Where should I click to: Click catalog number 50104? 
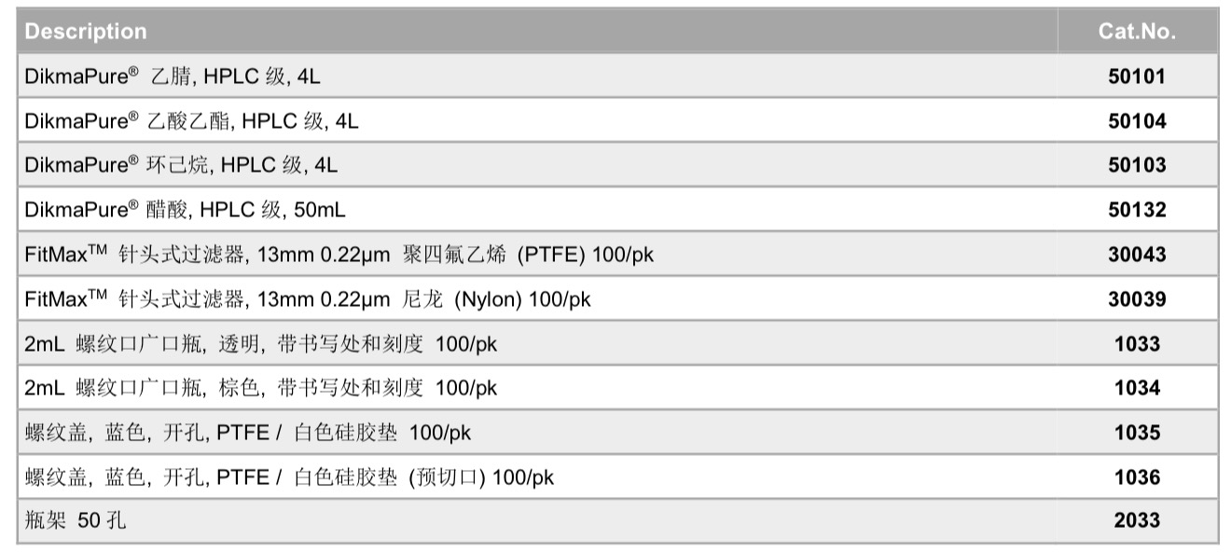click(1137, 121)
